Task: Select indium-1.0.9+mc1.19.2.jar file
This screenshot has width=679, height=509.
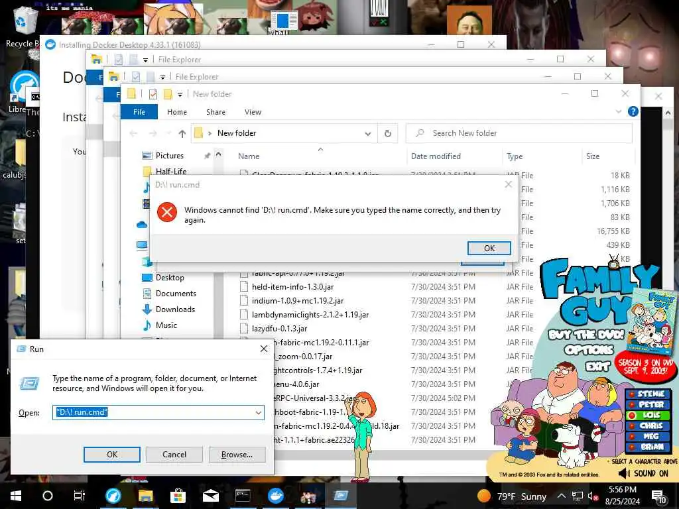Action: (297, 301)
